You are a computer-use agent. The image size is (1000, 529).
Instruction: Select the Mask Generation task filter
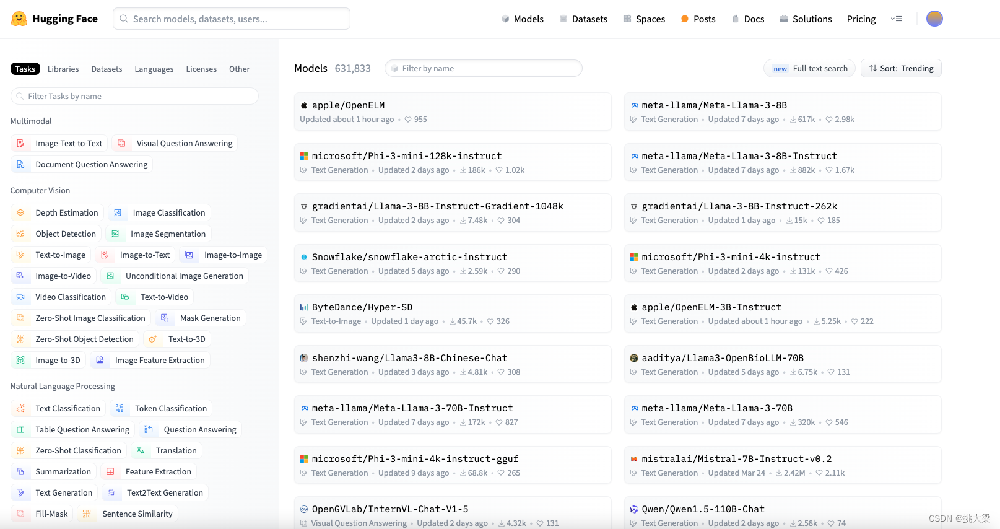click(201, 318)
